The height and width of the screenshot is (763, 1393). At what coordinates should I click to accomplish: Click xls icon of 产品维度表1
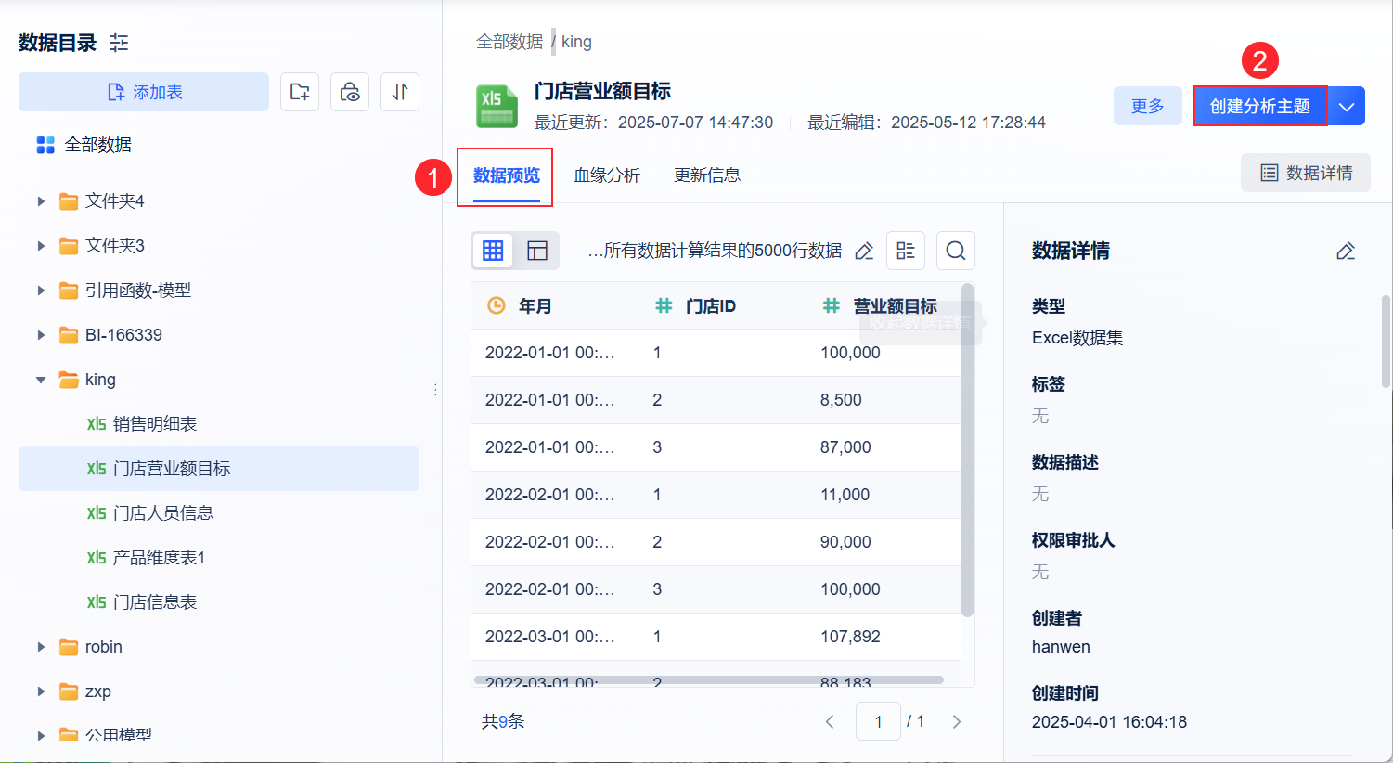pyautogui.click(x=97, y=558)
